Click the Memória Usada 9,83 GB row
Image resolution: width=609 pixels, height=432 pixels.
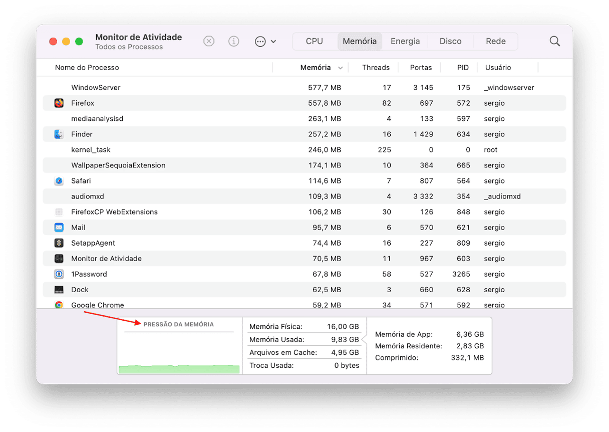pyautogui.click(x=304, y=340)
